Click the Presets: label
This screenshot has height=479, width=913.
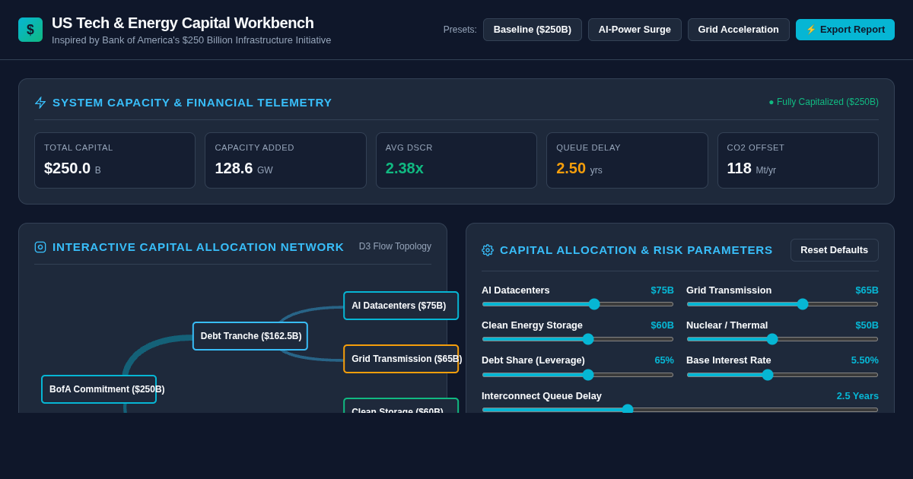[x=460, y=30]
